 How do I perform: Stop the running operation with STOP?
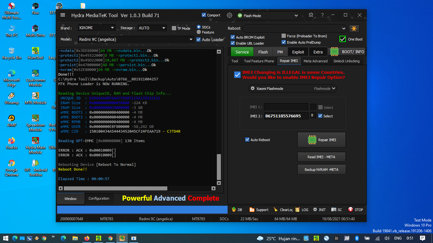(356, 209)
